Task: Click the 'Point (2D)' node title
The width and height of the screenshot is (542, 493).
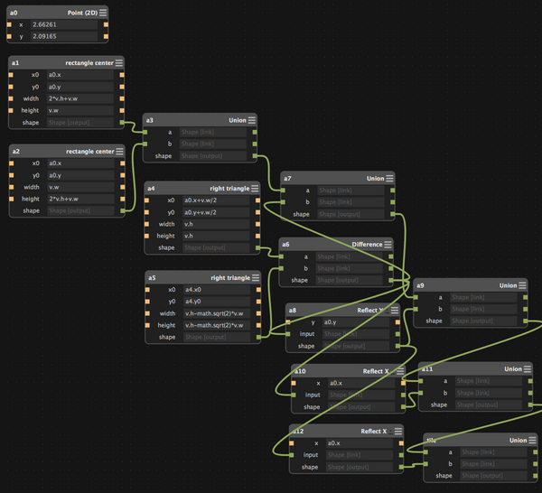Action: (x=82, y=13)
